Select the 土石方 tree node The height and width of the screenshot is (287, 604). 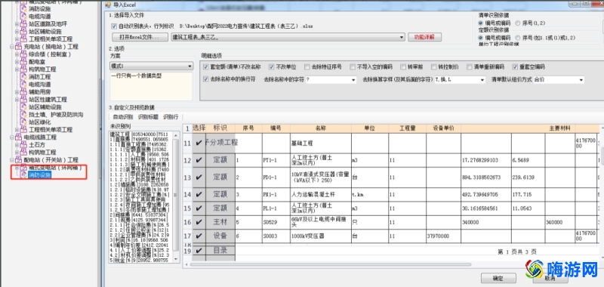[x=37, y=144]
